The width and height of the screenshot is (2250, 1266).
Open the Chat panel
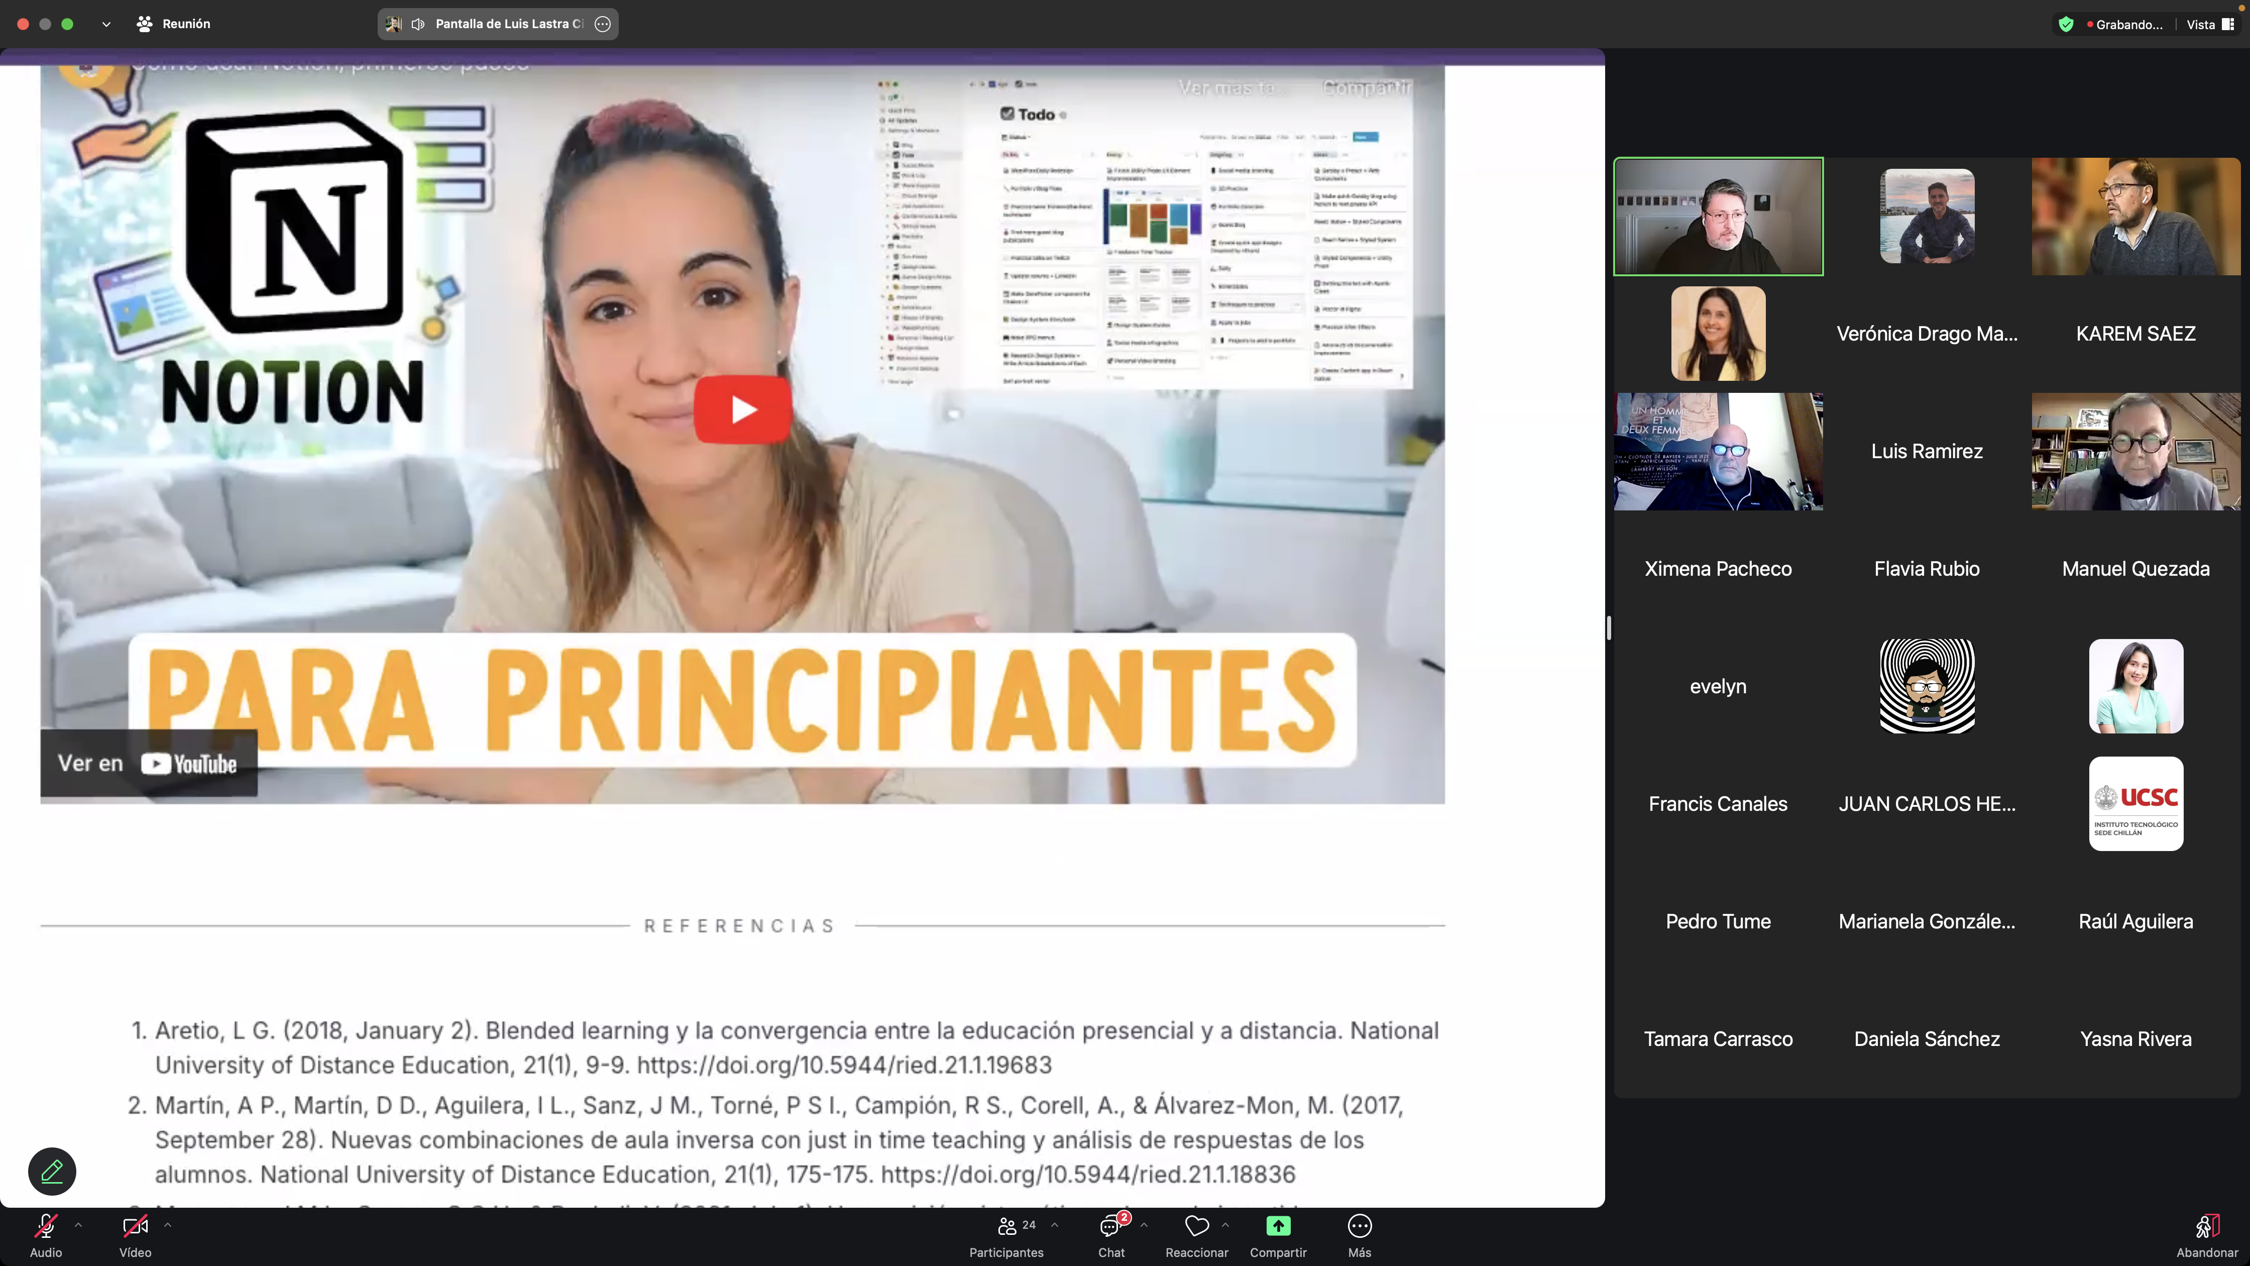pyautogui.click(x=1111, y=1235)
